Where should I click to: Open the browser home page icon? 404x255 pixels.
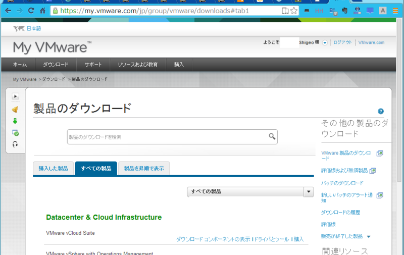click(42, 11)
